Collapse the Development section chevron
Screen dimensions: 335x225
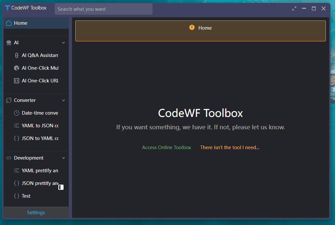pos(64,158)
